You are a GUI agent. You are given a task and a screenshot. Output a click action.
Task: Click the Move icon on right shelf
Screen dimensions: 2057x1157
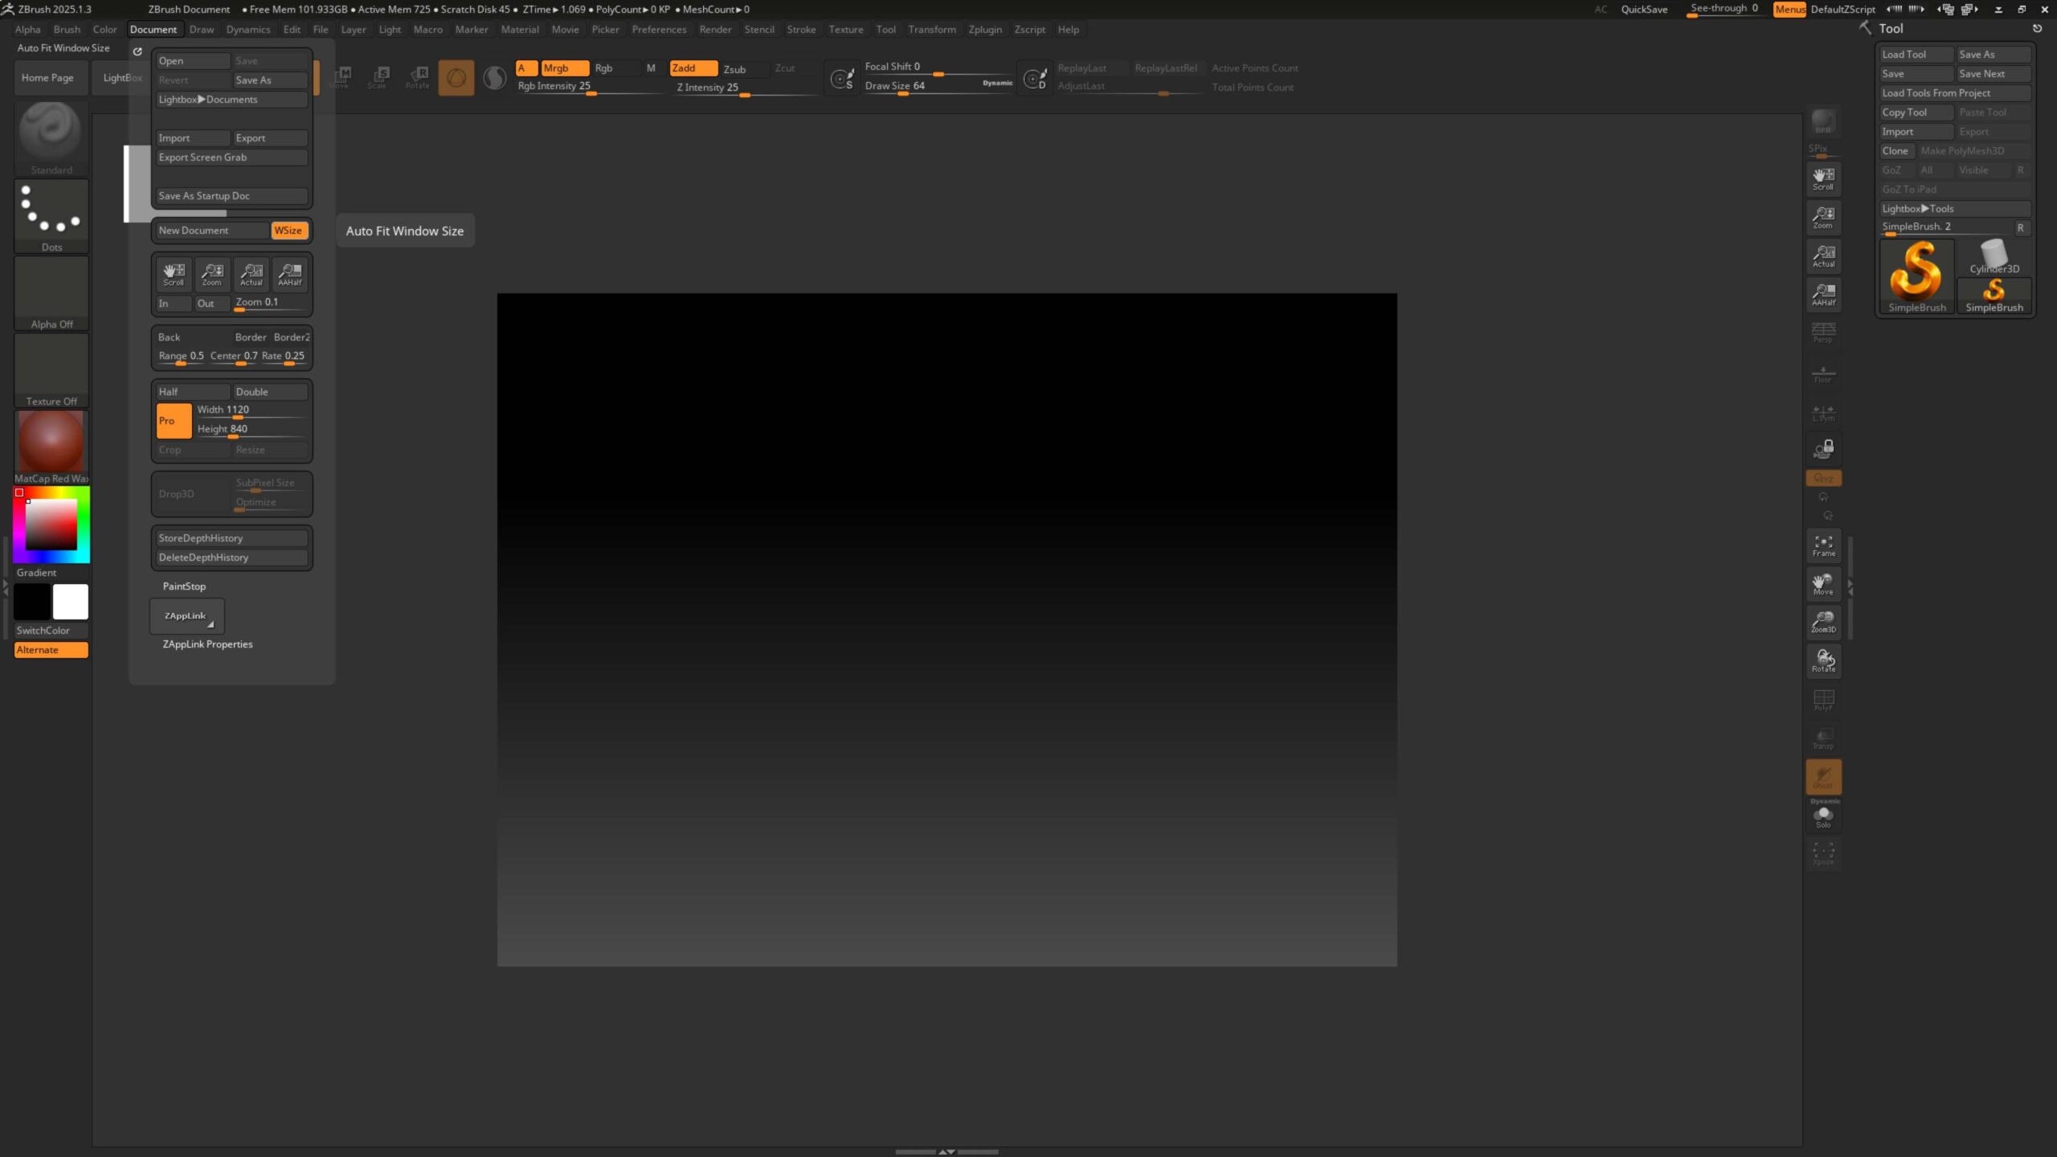tap(1823, 583)
